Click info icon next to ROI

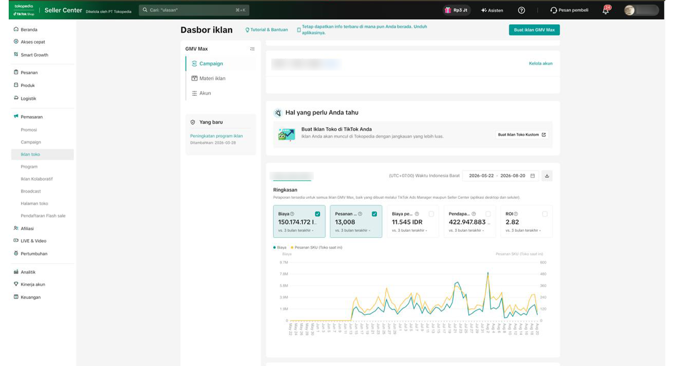[515, 214]
